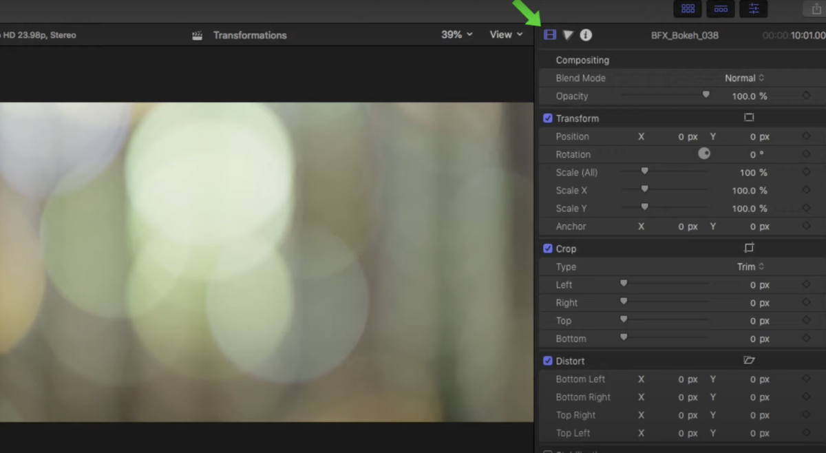Add keyframe for Rotation
This screenshot has height=453, width=826.
(806, 154)
